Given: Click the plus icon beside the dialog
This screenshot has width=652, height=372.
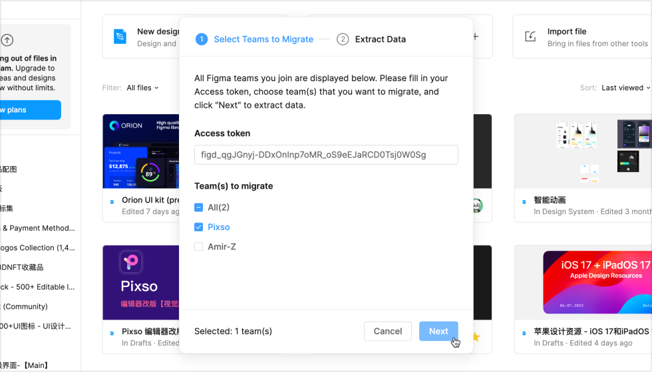Looking at the screenshot, I should [x=476, y=37].
